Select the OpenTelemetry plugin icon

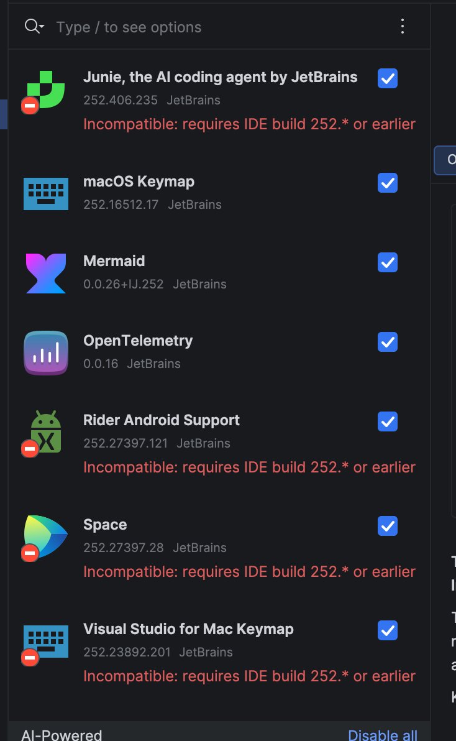click(46, 353)
